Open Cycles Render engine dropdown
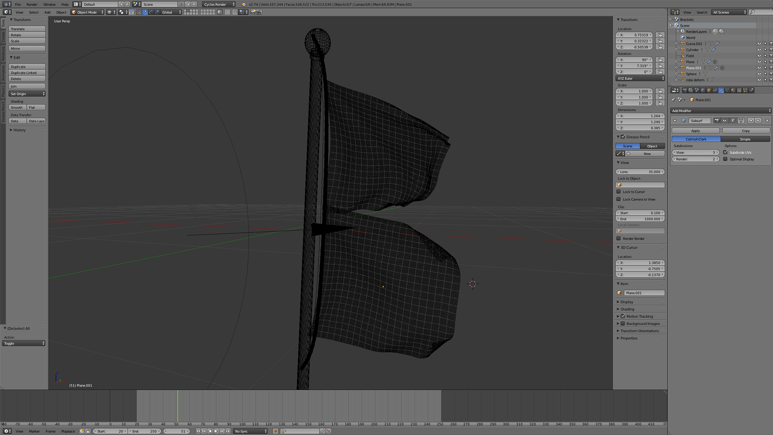 [219, 4]
